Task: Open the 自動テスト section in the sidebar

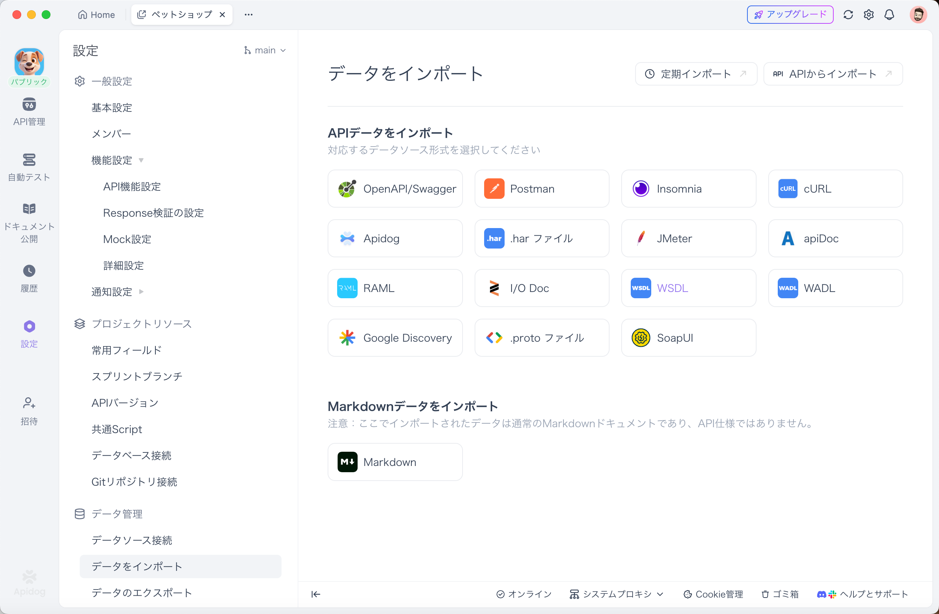Action: point(29,167)
